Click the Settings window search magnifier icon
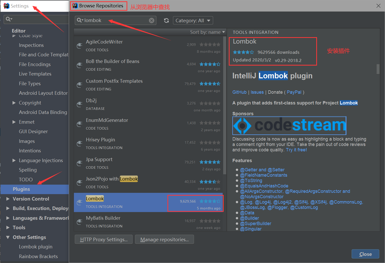The image size is (385, 263). pyautogui.click(x=9, y=19)
